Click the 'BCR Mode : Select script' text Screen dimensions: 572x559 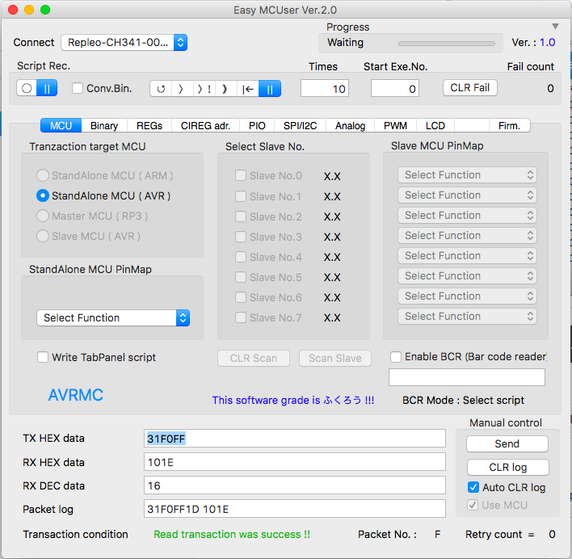(463, 401)
